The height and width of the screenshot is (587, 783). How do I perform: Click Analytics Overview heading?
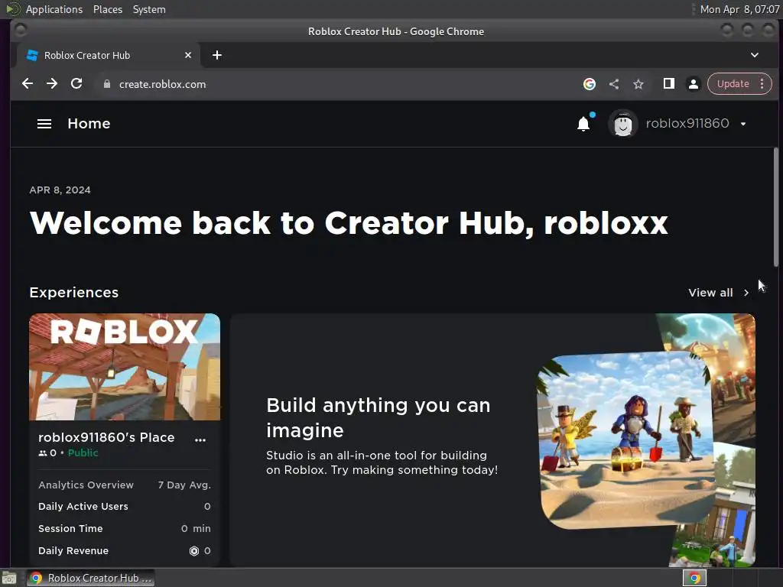(x=86, y=485)
